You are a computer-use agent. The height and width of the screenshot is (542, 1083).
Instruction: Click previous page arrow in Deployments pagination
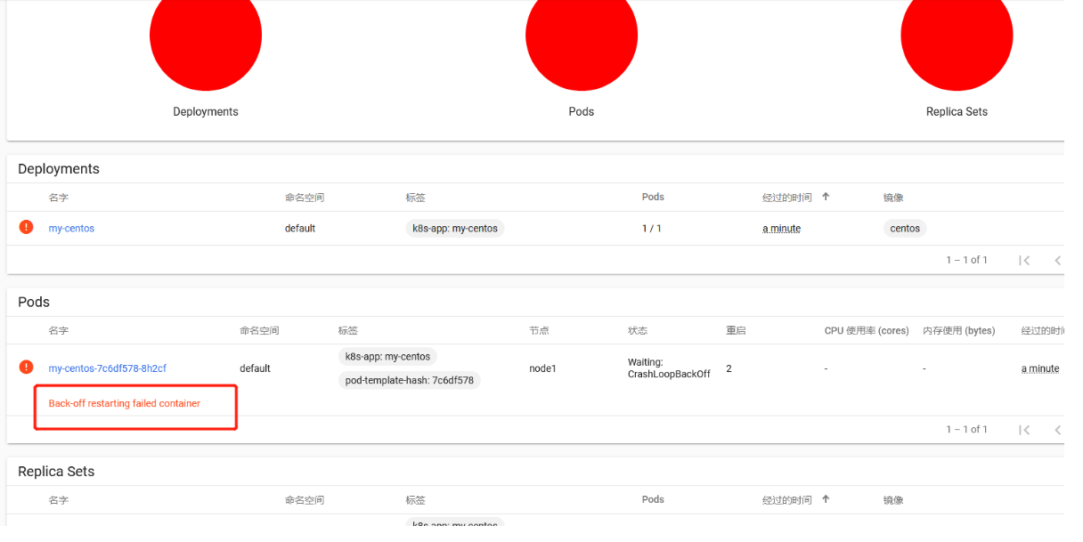click(x=1057, y=259)
